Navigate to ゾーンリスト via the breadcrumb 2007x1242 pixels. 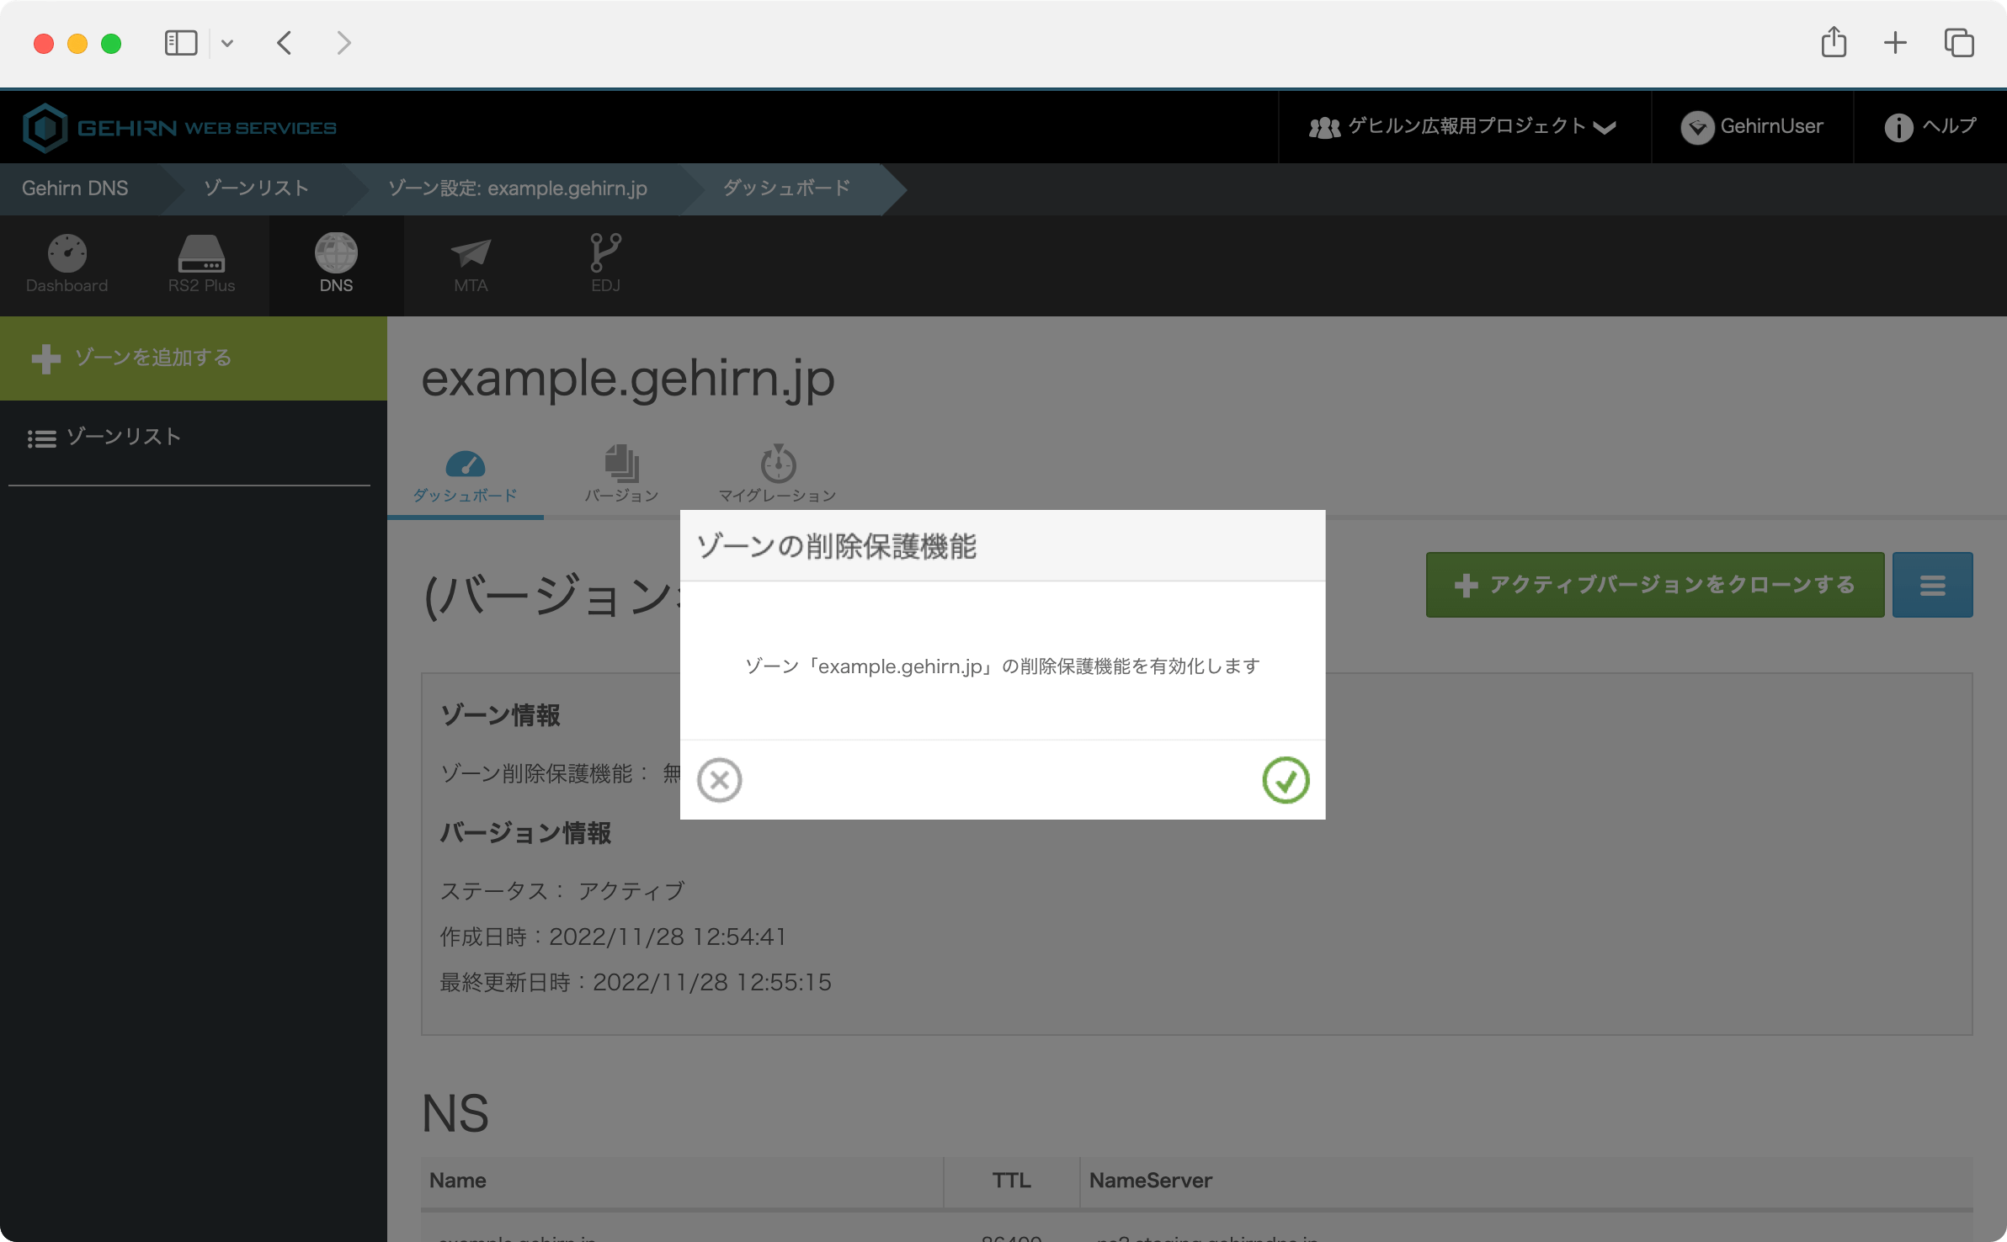255,188
